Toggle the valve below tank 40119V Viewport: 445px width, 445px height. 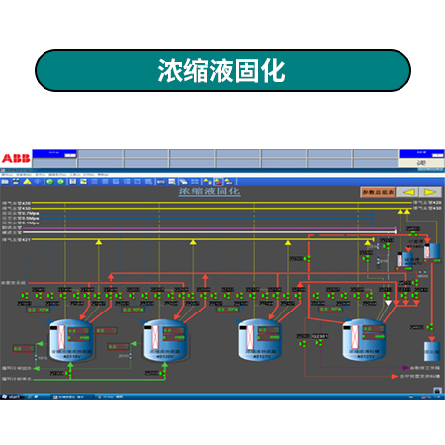click(68, 374)
